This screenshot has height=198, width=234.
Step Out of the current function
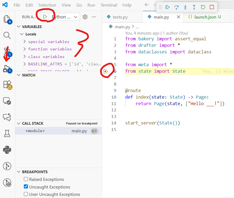click(194, 7)
